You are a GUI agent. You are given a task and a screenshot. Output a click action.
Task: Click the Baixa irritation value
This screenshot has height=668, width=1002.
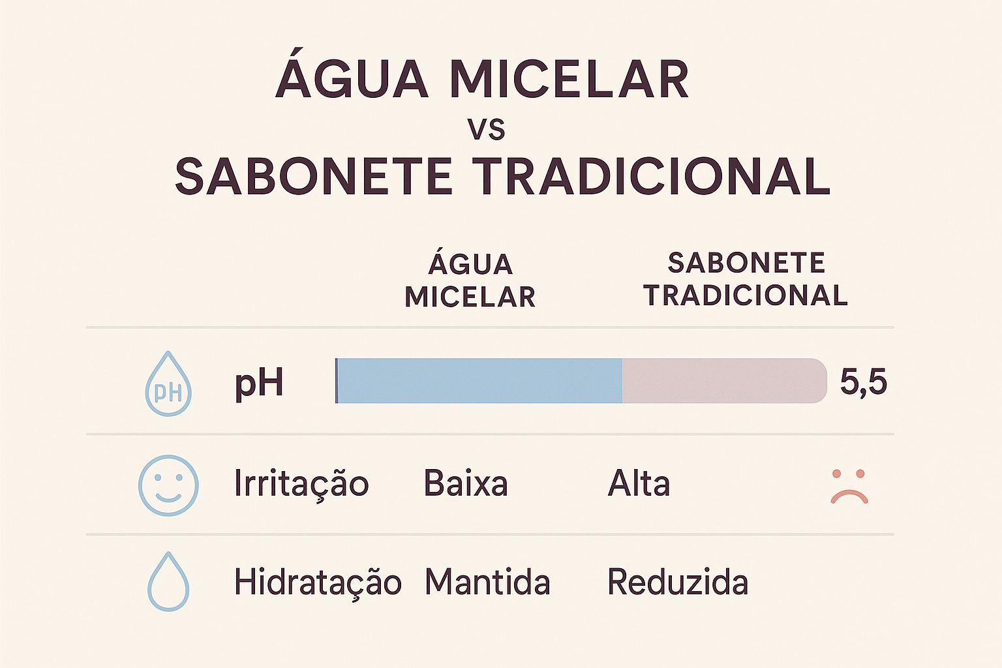[x=466, y=484]
